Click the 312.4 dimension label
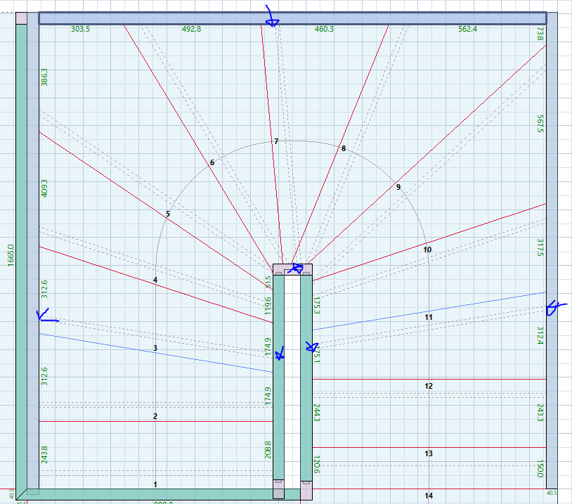Image resolution: width=572 pixels, height=504 pixels. pos(540,335)
